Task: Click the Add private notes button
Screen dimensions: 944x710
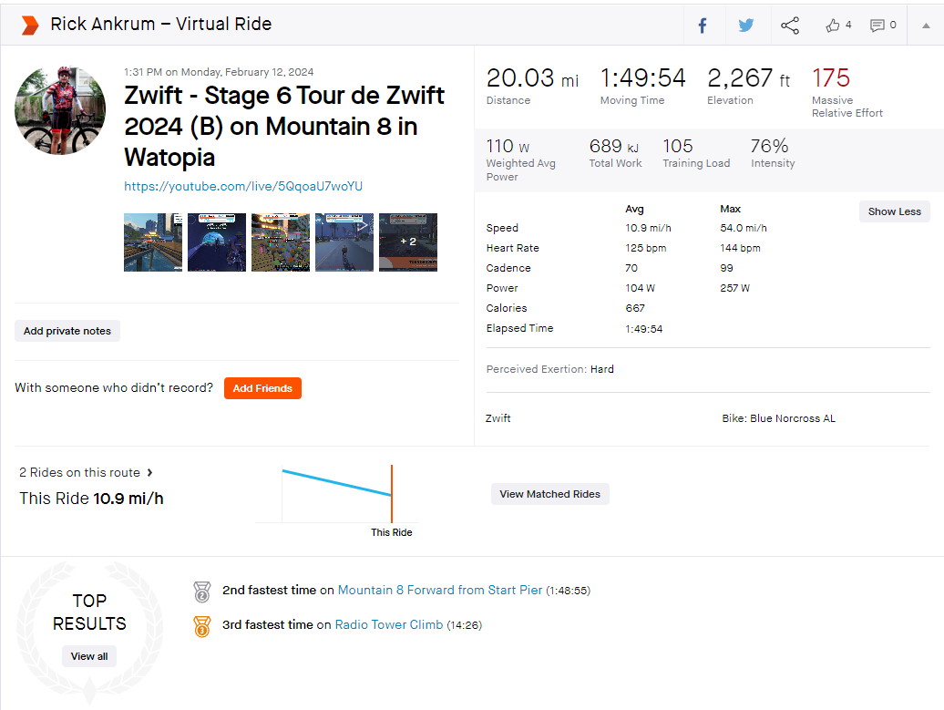Action: 67,331
